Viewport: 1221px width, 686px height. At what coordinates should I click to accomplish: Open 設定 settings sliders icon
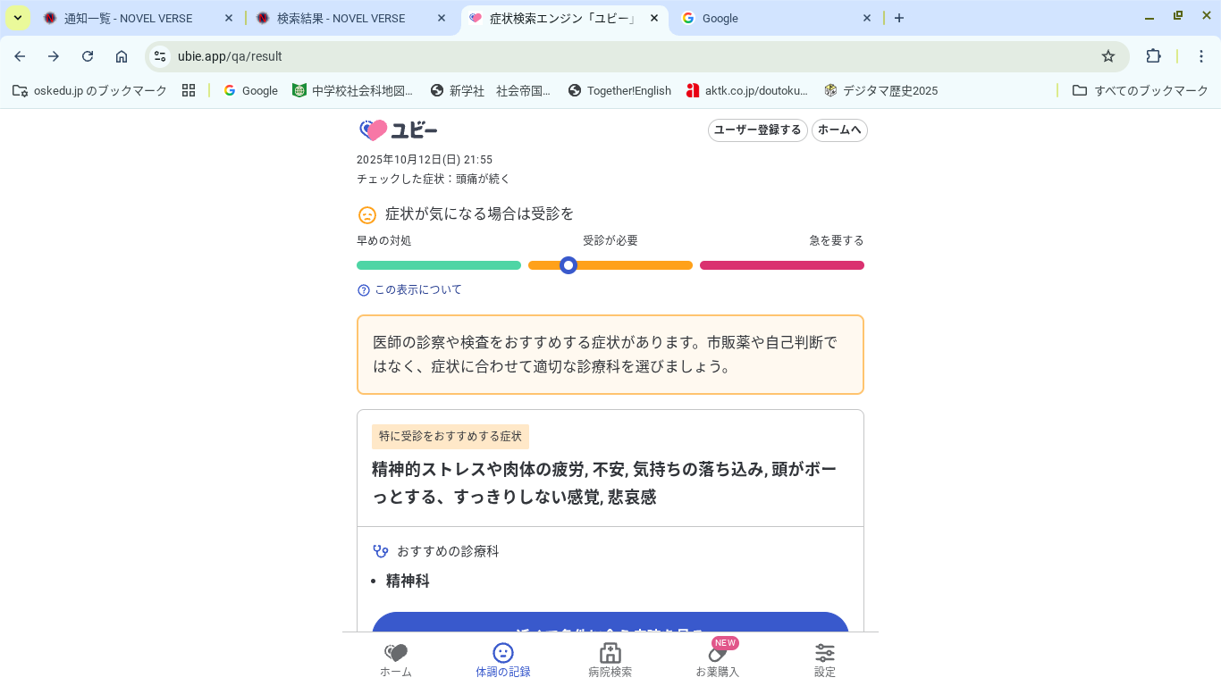(824, 653)
